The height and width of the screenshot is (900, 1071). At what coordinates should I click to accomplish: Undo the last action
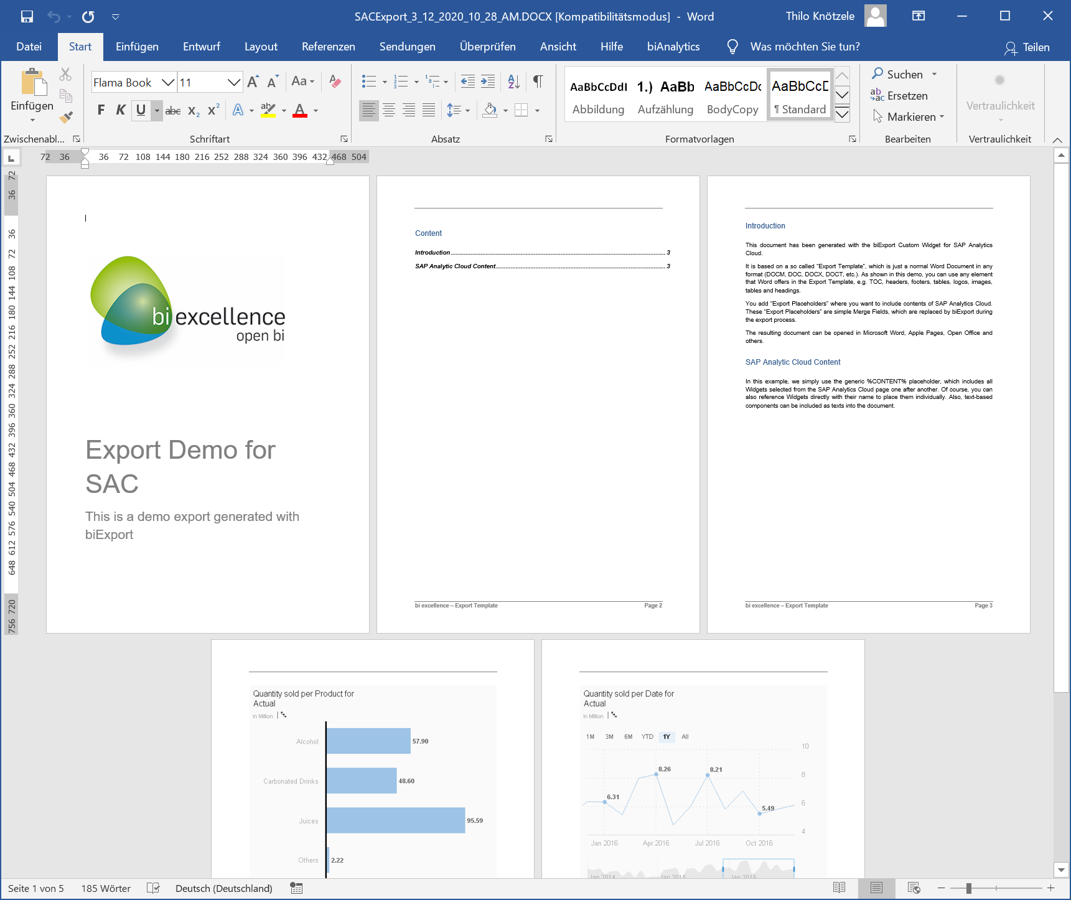54,17
